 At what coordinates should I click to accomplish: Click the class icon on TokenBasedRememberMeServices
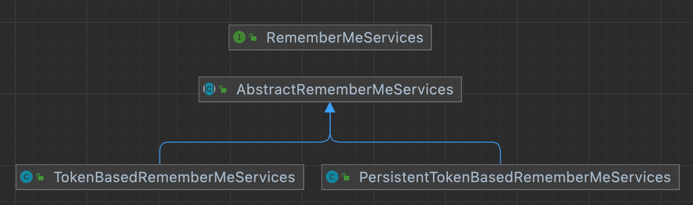pos(26,177)
